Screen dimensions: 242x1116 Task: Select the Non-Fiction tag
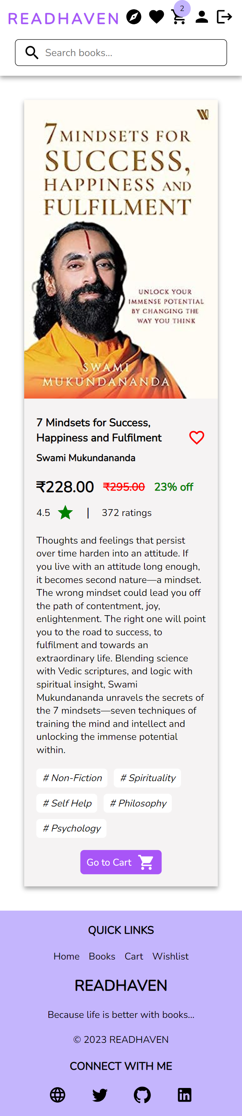[72, 778]
